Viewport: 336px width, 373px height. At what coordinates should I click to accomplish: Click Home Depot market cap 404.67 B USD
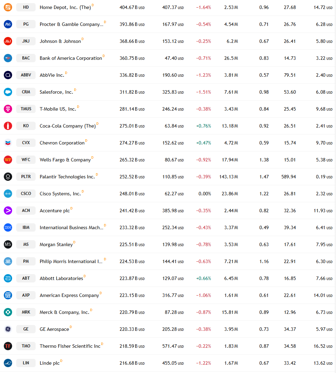tap(132, 7)
